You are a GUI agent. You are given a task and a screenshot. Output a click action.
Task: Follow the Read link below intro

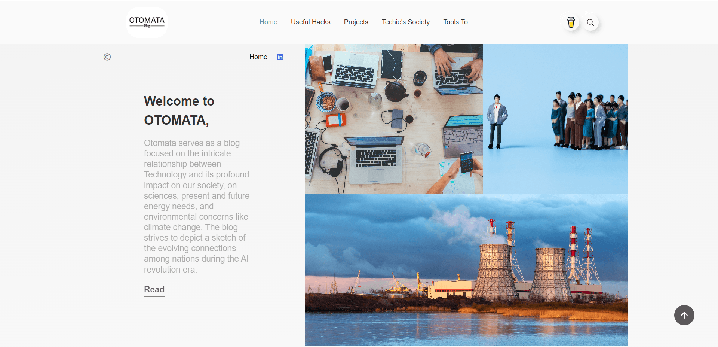tap(154, 289)
